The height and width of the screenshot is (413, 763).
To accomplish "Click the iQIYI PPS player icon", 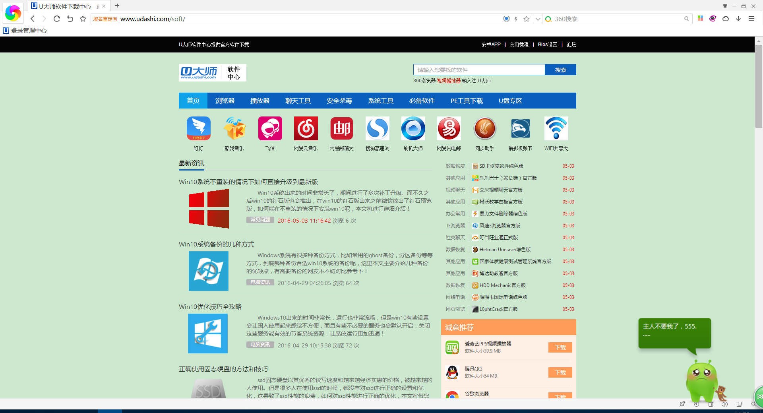I will (x=452, y=347).
